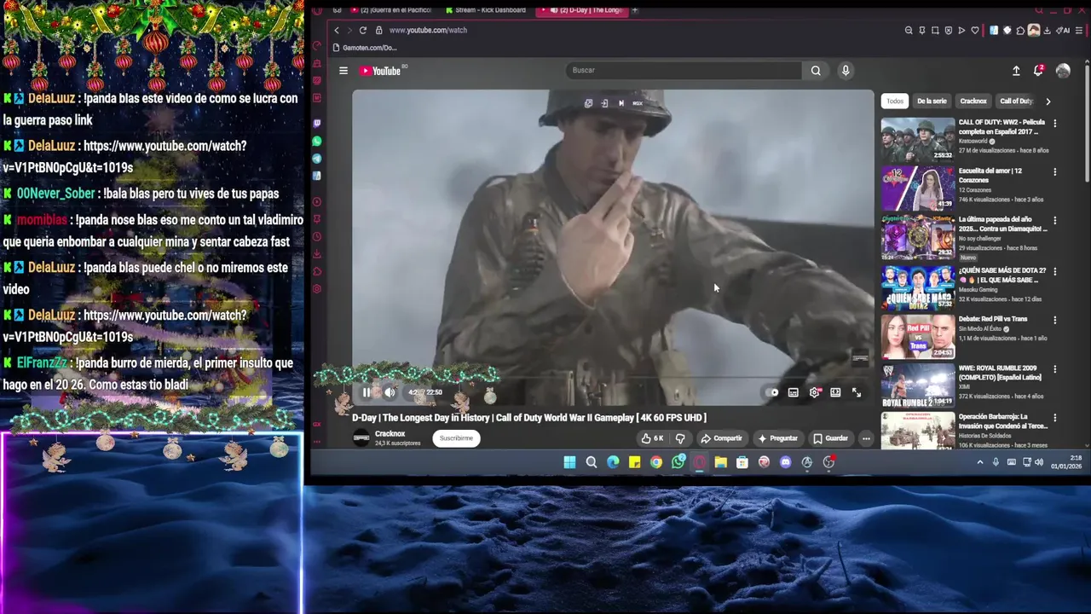Open more actions ellipsis below the video
1091x614 pixels.
pos(866,438)
